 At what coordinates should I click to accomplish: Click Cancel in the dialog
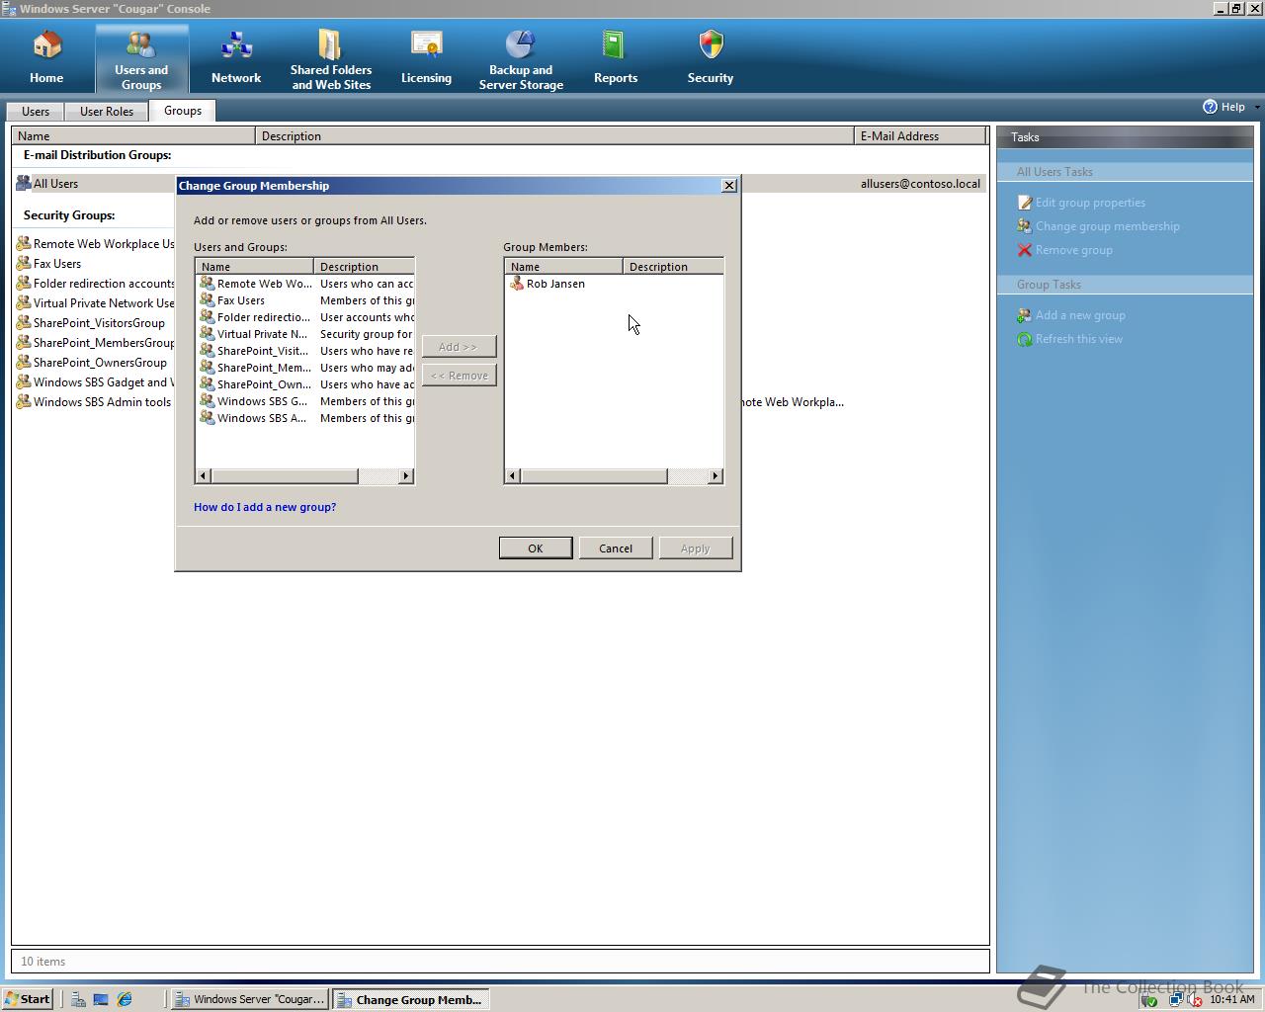pos(616,548)
